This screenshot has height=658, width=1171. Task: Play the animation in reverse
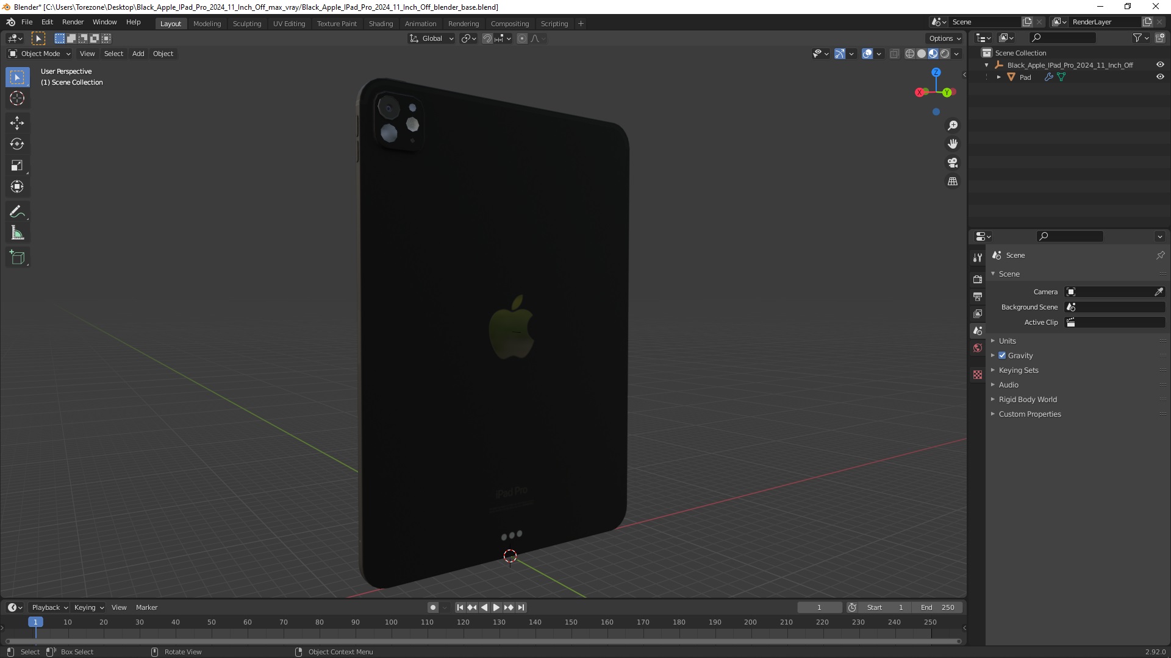coord(484,607)
